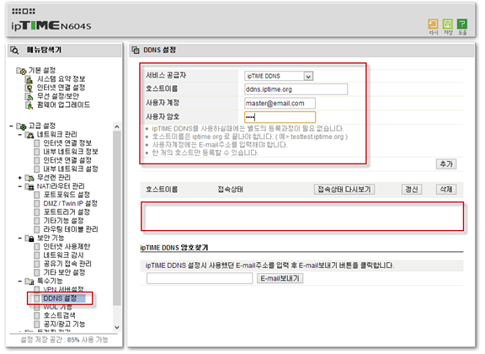Click the DDNS 설정 panel title icon
485x354 pixels.
[x=136, y=51]
